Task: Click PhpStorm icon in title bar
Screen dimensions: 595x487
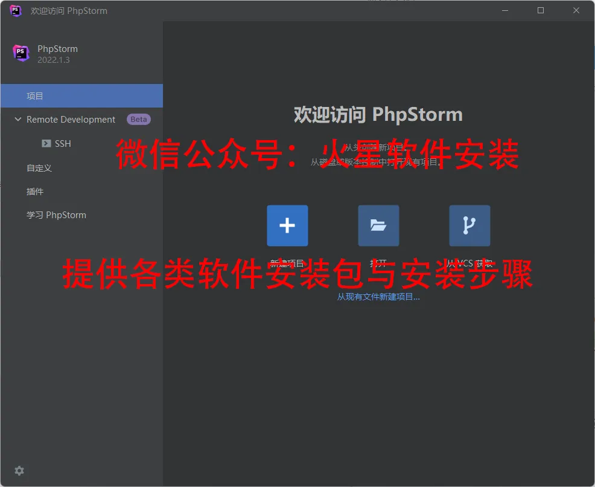Action: tap(16, 11)
